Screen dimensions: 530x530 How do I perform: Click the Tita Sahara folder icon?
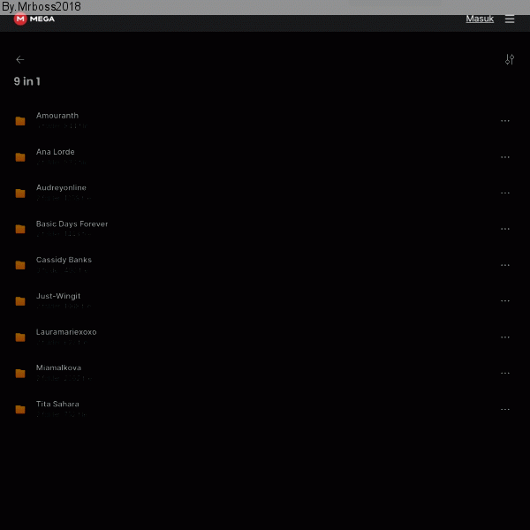click(20, 409)
